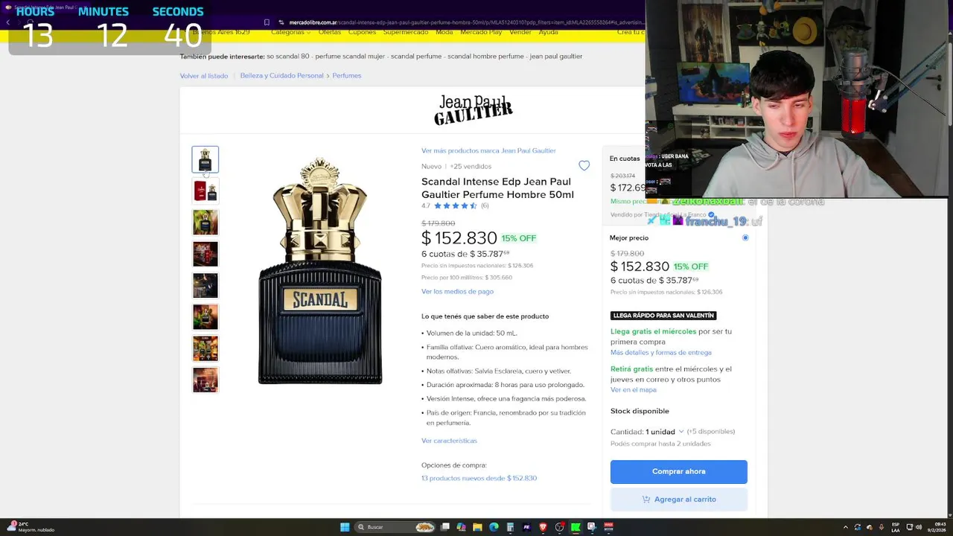Click the Buenos Aires 1629 delivery location

tap(221, 33)
